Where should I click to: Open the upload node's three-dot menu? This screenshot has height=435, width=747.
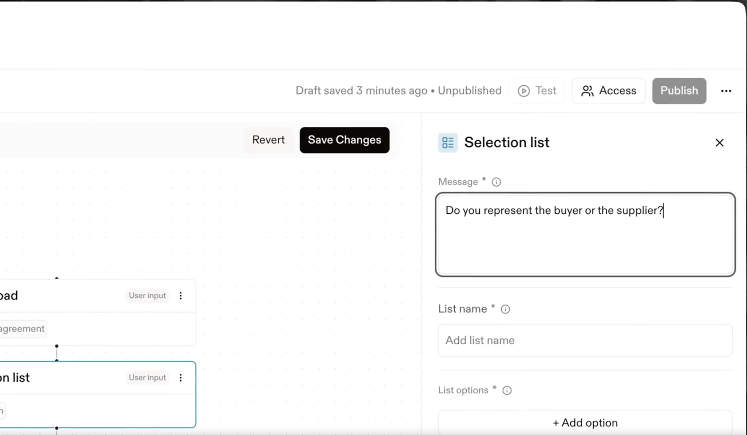pyautogui.click(x=181, y=295)
